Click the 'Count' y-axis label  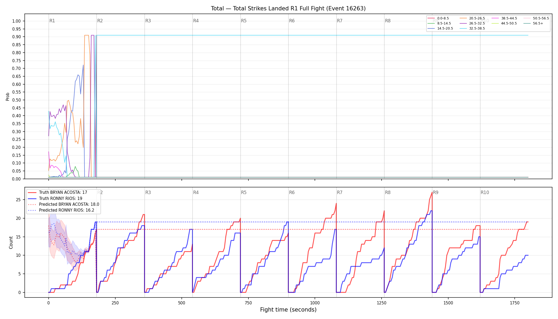(x=11, y=242)
